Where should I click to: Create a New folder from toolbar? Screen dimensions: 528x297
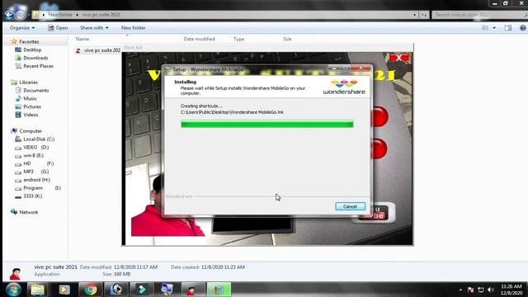point(133,28)
